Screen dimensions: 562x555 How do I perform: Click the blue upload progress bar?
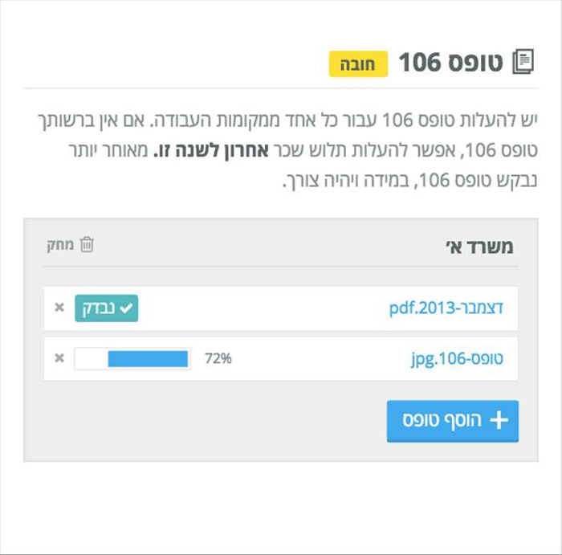[x=148, y=358]
